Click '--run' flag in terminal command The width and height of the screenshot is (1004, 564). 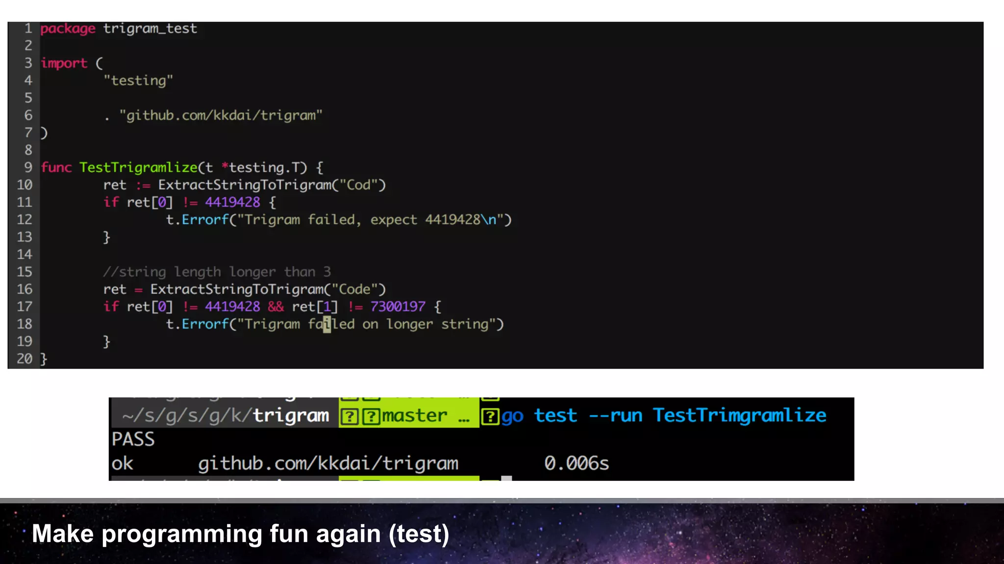[615, 416]
